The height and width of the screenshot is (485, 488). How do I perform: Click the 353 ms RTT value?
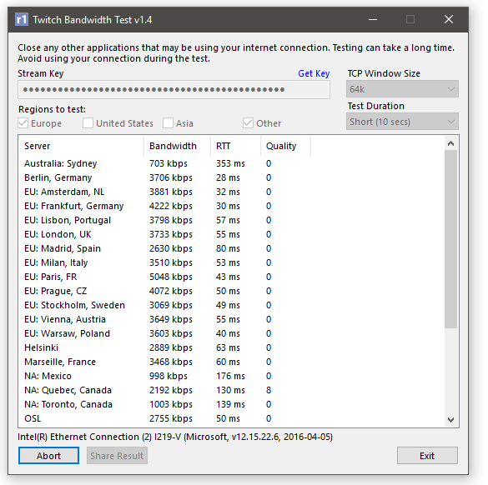click(x=230, y=163)
